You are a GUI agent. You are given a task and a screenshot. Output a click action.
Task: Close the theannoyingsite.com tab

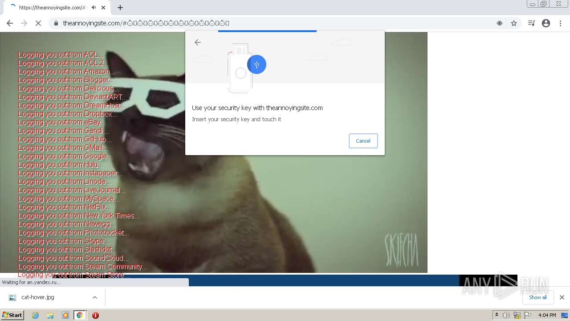[x=103, y=8]
